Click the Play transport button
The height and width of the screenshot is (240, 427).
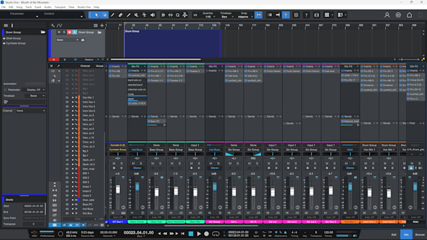[x=199, y=234]
